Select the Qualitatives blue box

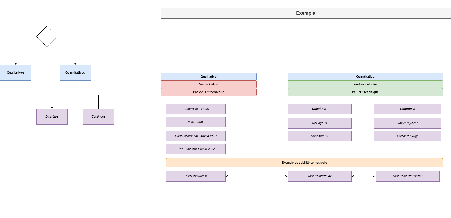16,73
